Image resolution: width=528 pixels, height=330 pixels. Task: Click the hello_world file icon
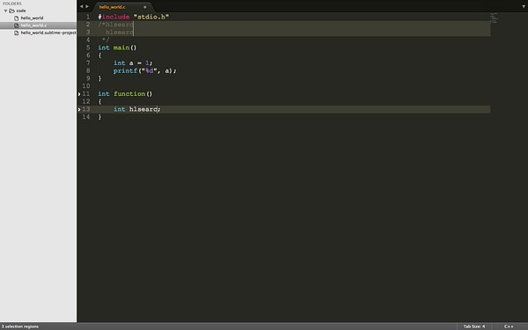tap(16, 18)
